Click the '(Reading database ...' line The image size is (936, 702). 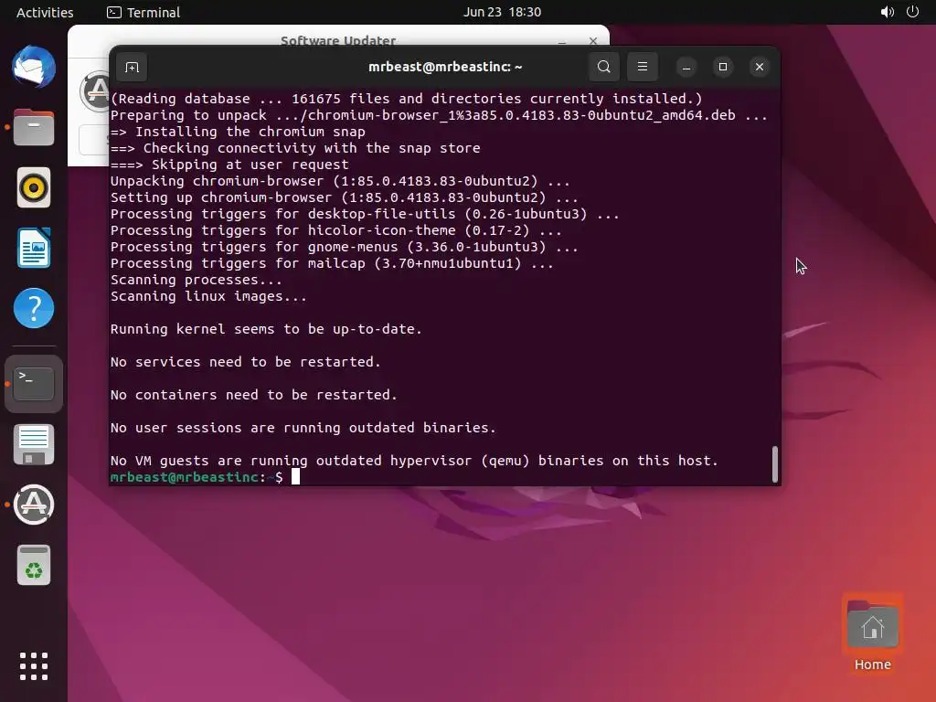pyautogui.click(x=407, y=99)
